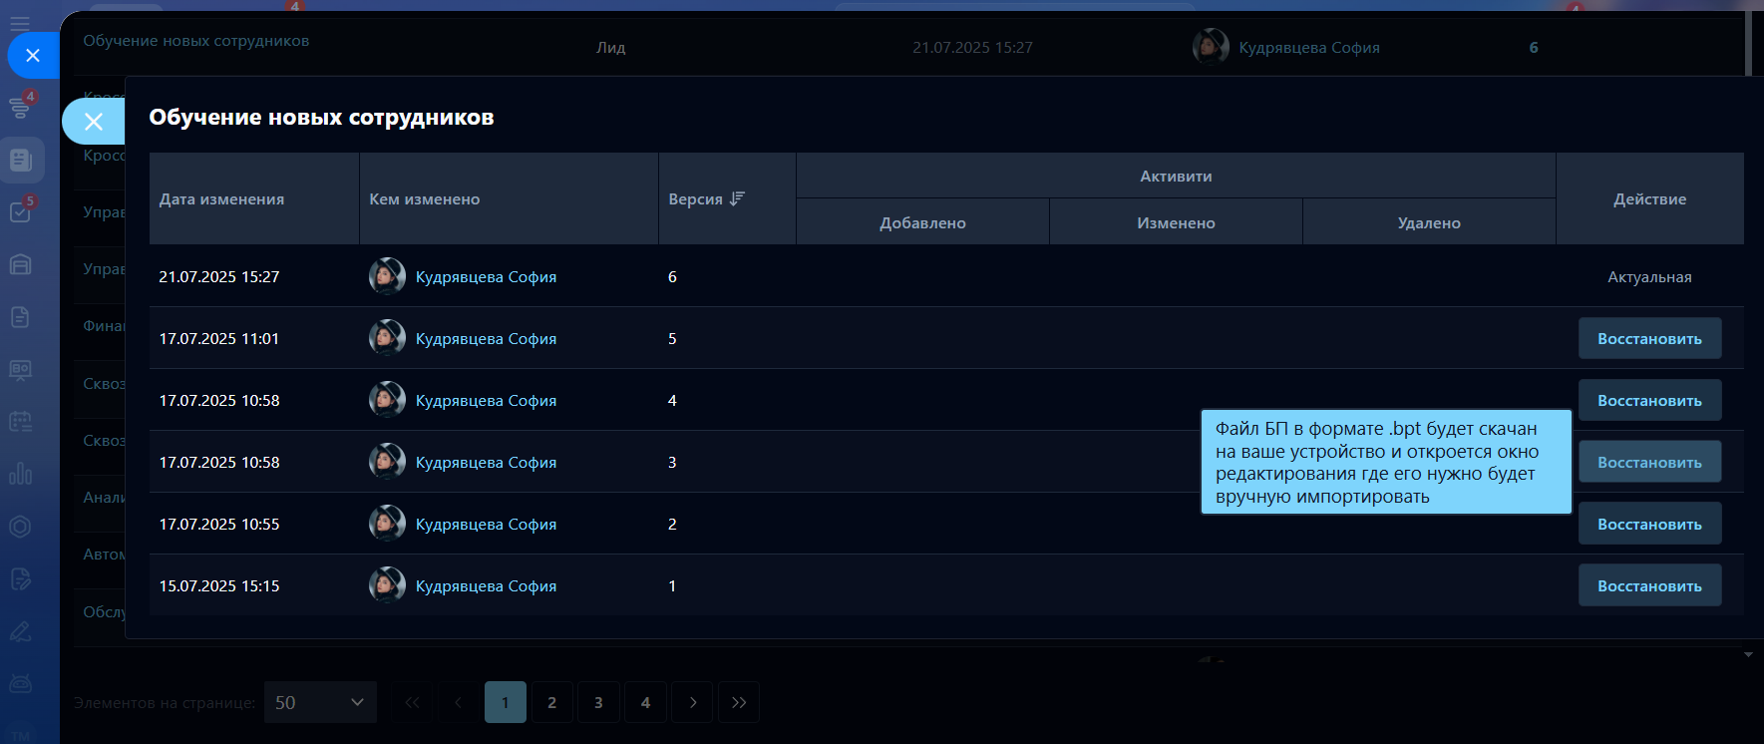This screenshot has height=744, width=1764.
Task: Open the presentation board icon in the sidebar
Action: pyautogui.click(x=21, y=370)
